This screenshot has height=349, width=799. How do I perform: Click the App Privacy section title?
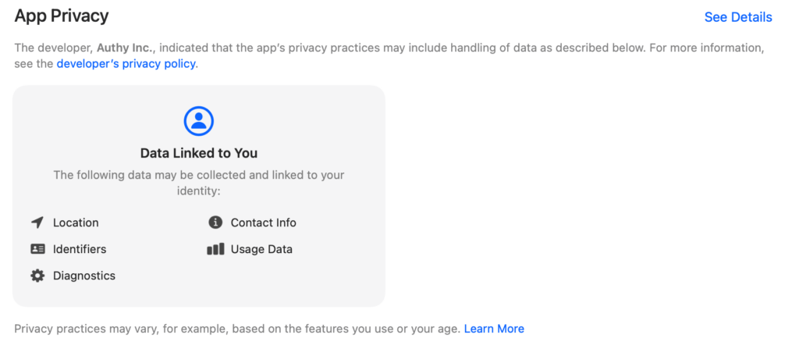tap(62, 16)
